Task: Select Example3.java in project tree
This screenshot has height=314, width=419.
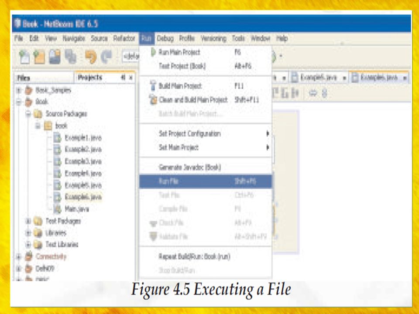Action: click(83, 161)
